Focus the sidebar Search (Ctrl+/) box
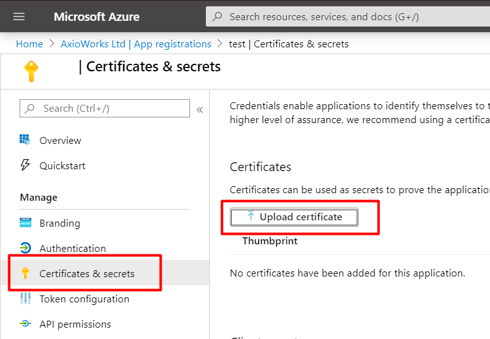 coord(105,109)
